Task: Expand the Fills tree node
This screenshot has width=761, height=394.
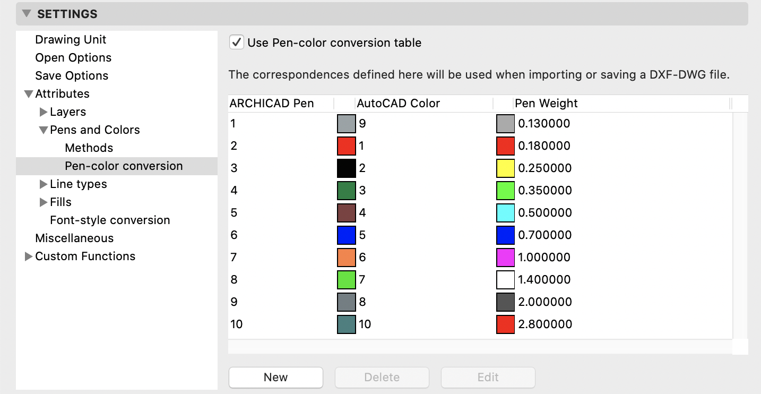Action: [44, 202]
